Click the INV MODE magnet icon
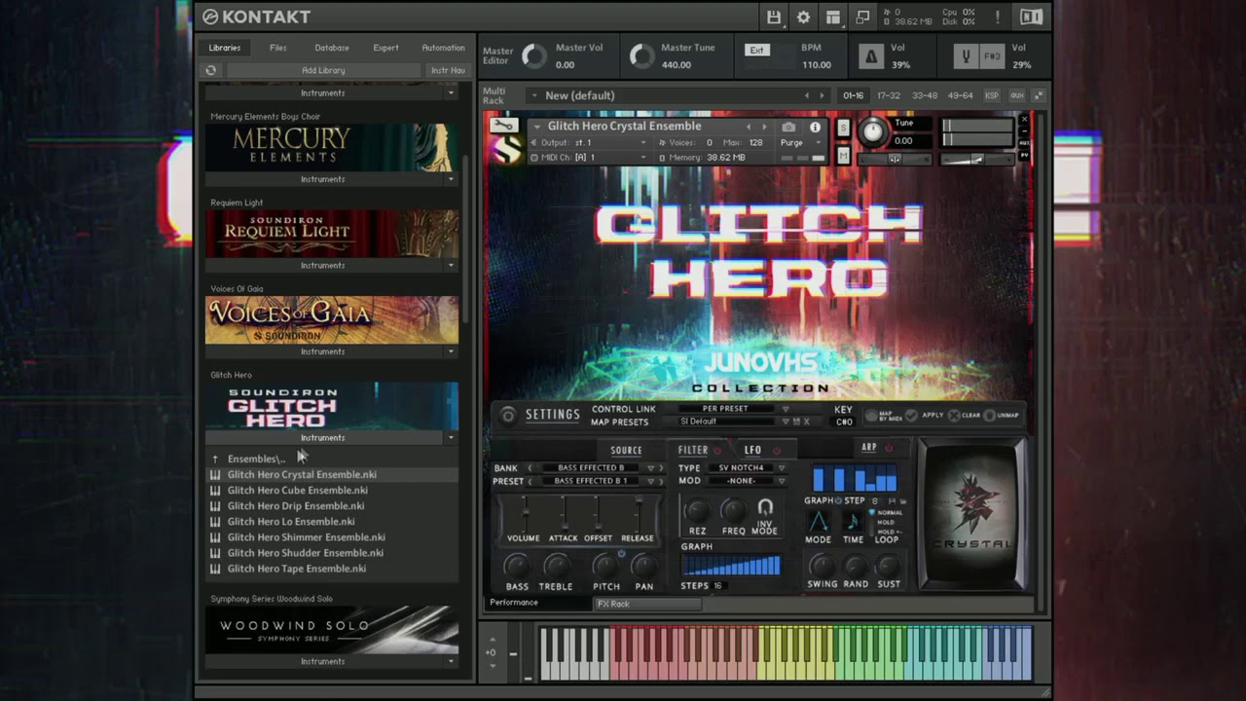1246x701 pixels. 765,508
